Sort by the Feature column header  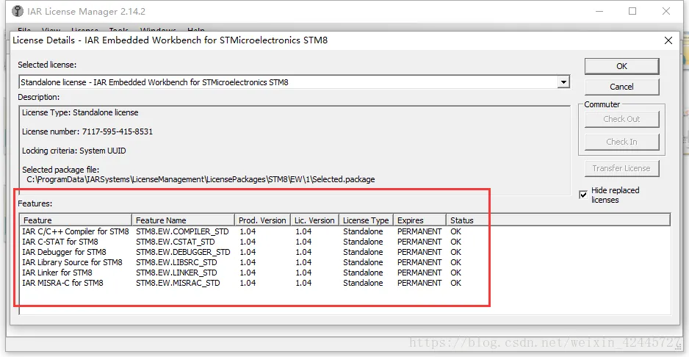point(76,220)
